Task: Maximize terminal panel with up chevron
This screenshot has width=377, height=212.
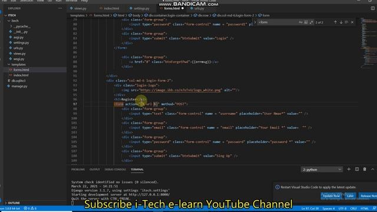Action: pos(372,169)
